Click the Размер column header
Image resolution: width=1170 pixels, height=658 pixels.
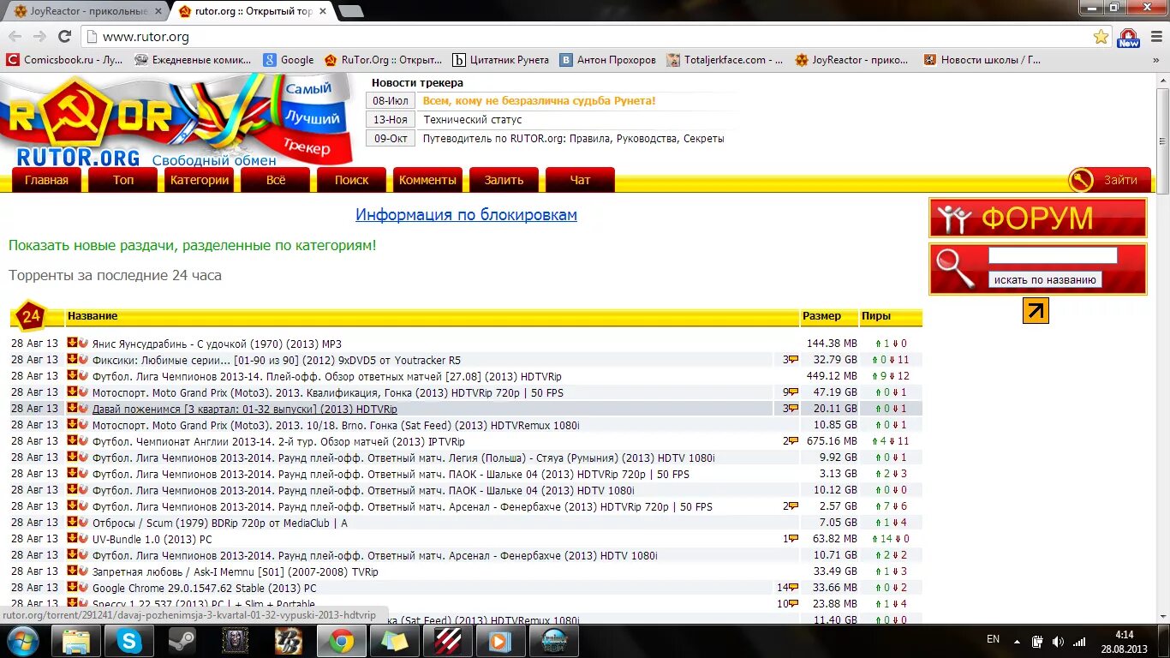pyautogui.click(x=821, y=316)
